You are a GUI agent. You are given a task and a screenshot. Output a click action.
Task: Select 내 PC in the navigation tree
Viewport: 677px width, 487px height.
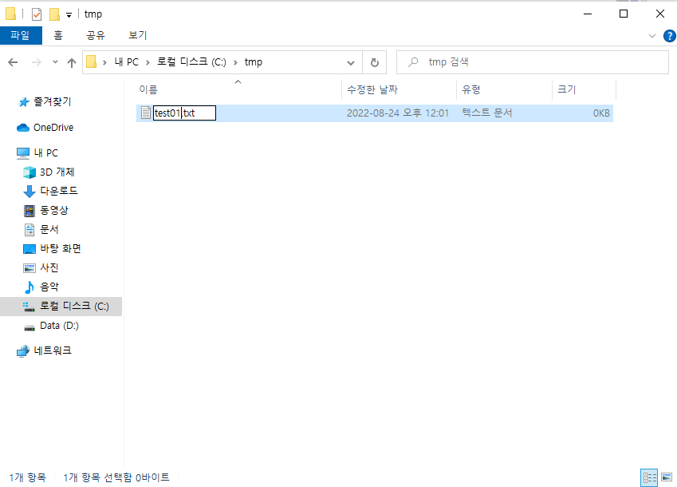45,153
